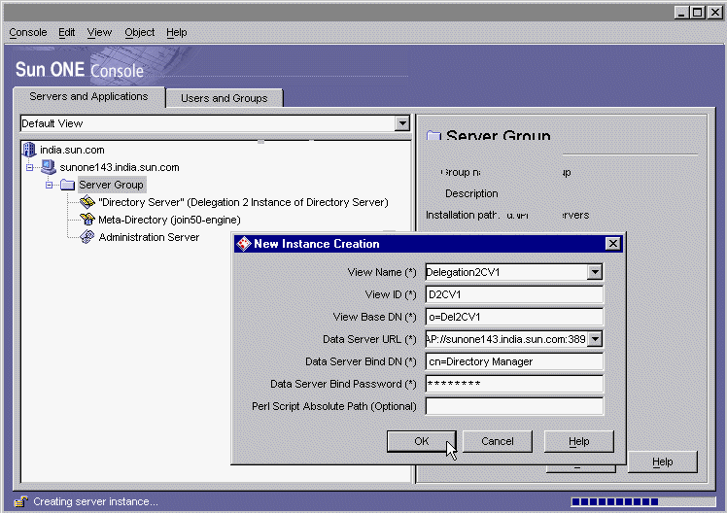Click the "Creating server instance..." status text
This screenshot has width=727, height=513.
[95, 501]
